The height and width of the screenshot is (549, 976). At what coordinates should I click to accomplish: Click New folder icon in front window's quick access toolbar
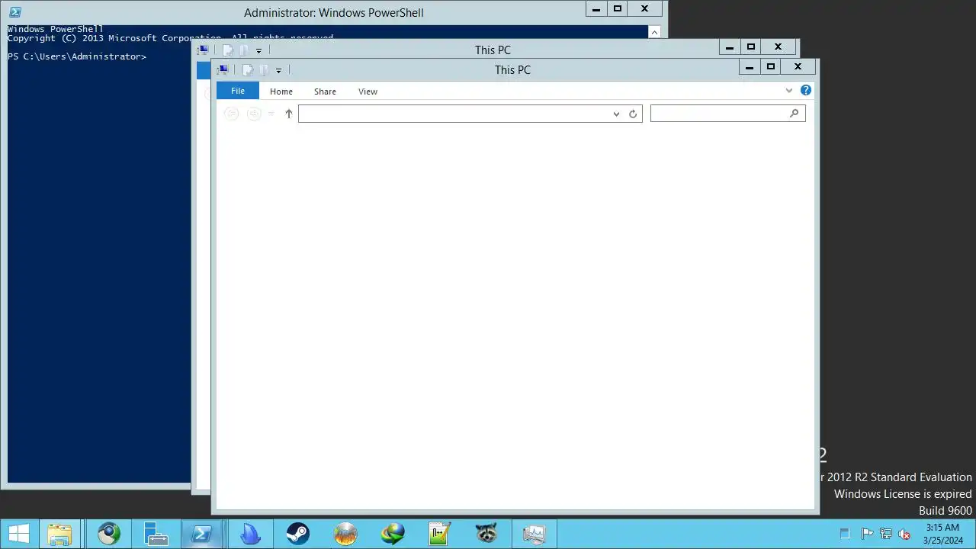click(263, 69)
